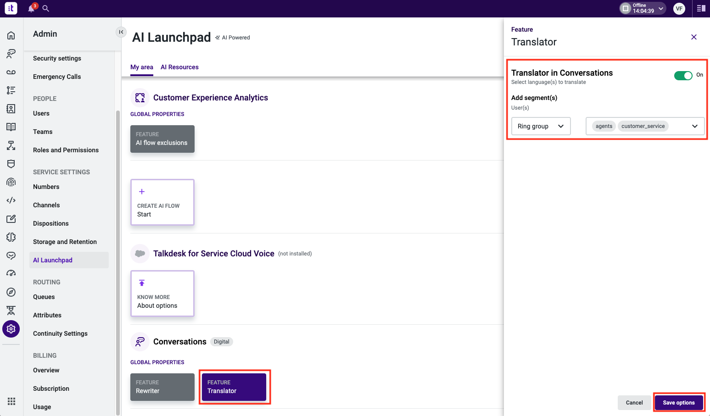Open billing Overview
Image resolution: width=710 pixels, height=416 pixels.
46,370
